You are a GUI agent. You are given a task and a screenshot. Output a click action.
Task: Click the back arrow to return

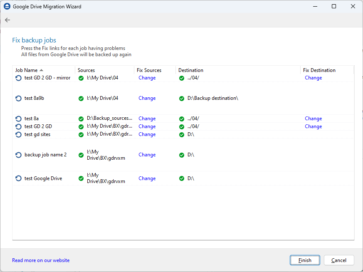click(x=7, y=20)
